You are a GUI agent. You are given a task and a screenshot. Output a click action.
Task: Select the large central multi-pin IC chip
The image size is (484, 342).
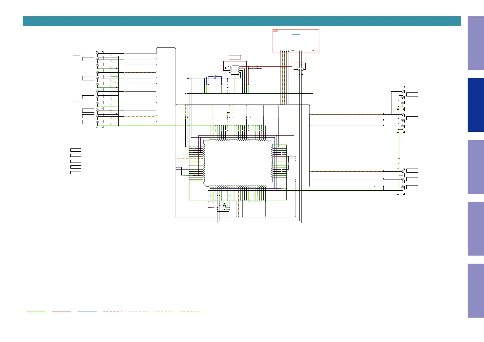click(x=238, y=163)
